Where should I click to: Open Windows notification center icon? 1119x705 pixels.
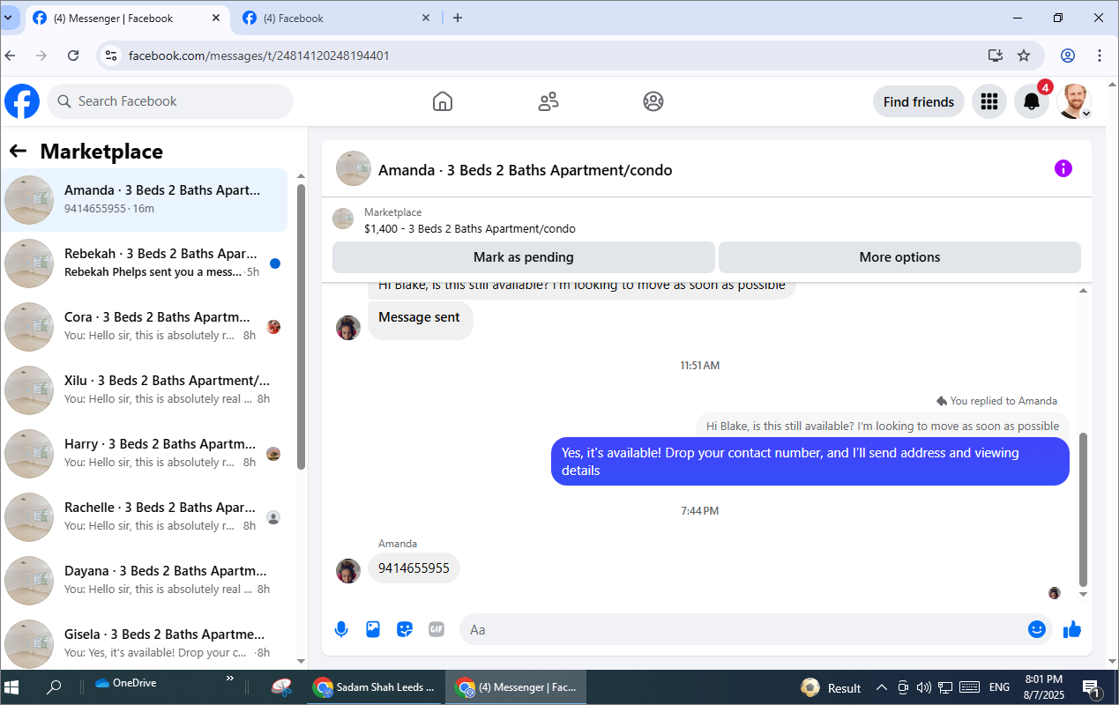tap(1091, 687)
